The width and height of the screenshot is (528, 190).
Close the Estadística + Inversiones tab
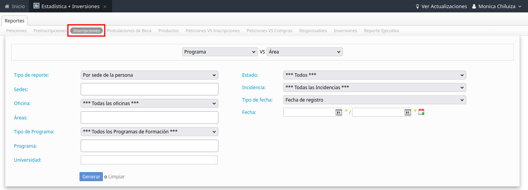(x=105, y=7)
